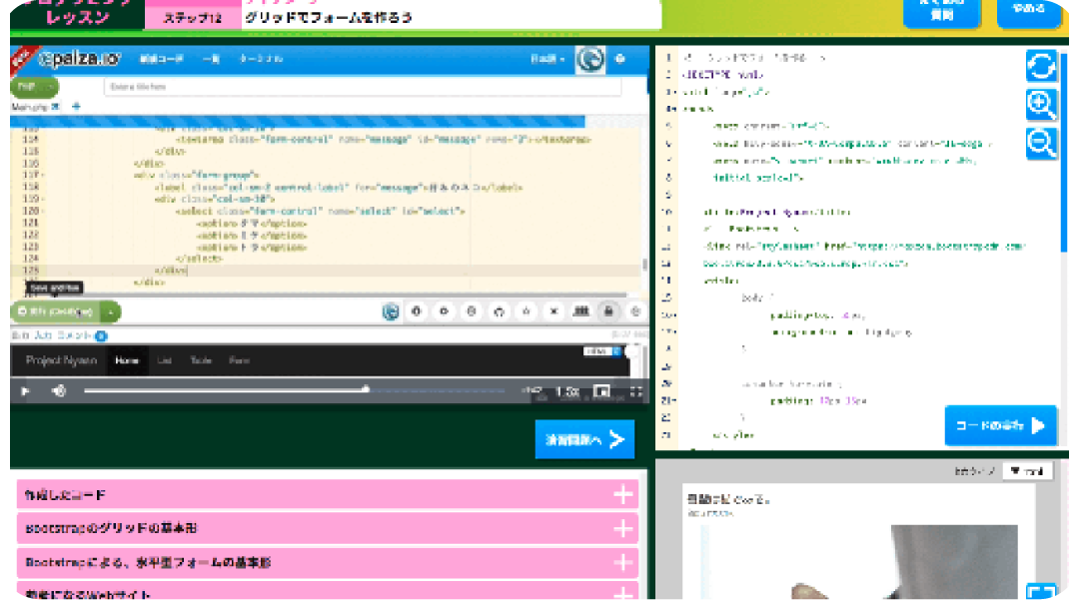This screenshot has width=1079, height=600.
Task: Run the code with blue play button
Action: pyautogui.click(x=999, y=425)
